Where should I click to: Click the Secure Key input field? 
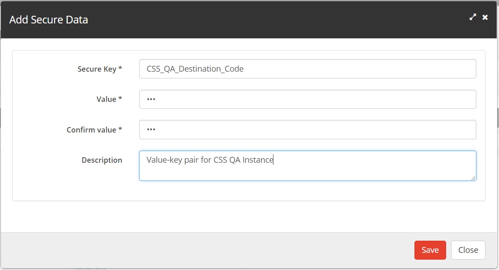308,69
